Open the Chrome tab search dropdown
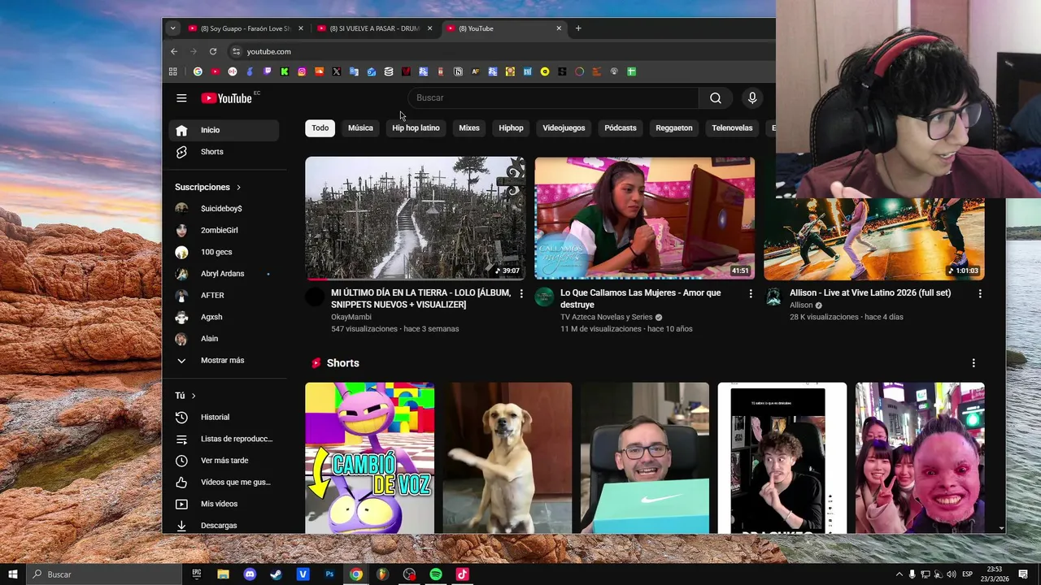Screen dimensions: 1041x585 [172, 28]
